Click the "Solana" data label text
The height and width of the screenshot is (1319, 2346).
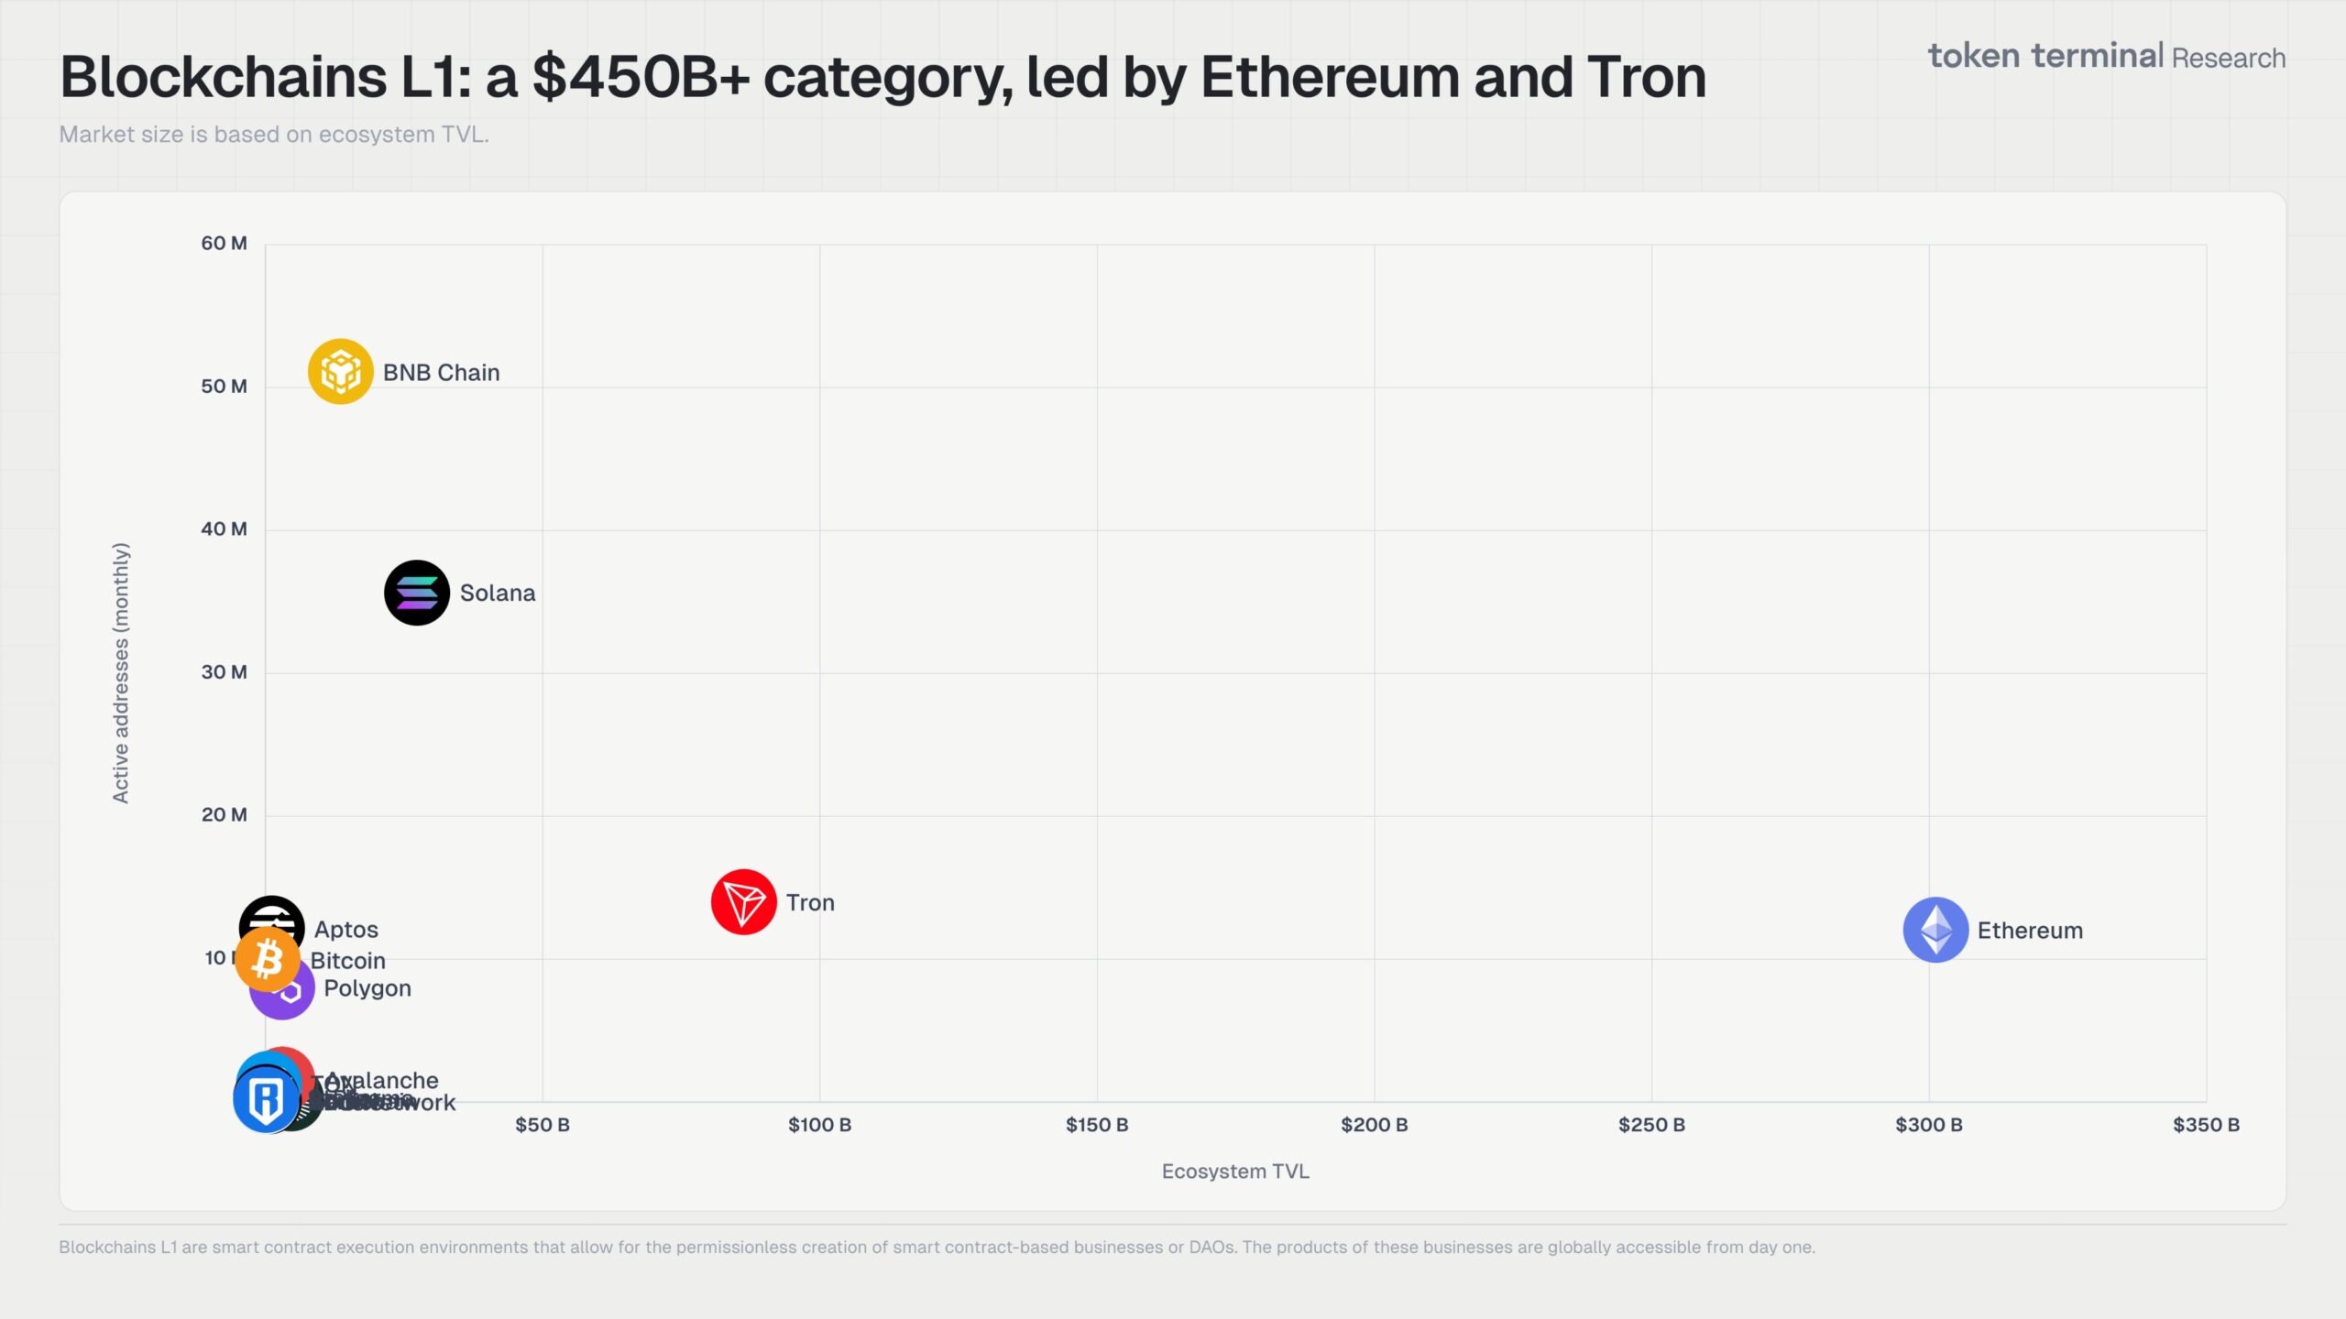point(498,594)
